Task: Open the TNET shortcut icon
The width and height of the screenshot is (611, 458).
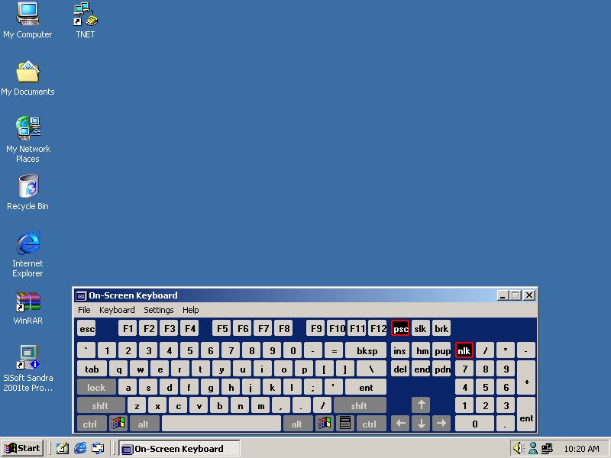Action: [85, 15]
